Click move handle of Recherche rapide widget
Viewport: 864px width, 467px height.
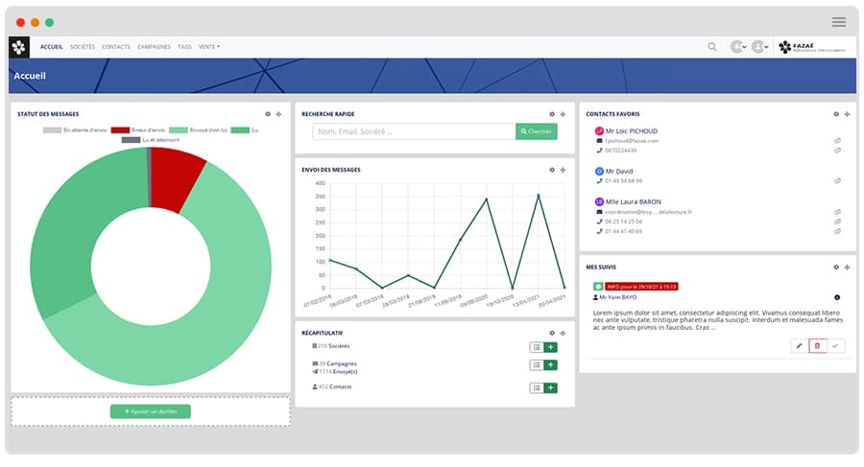click(x=563, y=114)
